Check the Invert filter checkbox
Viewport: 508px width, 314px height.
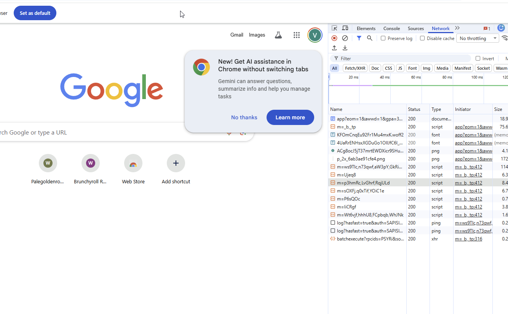click(x=478, y=58)
